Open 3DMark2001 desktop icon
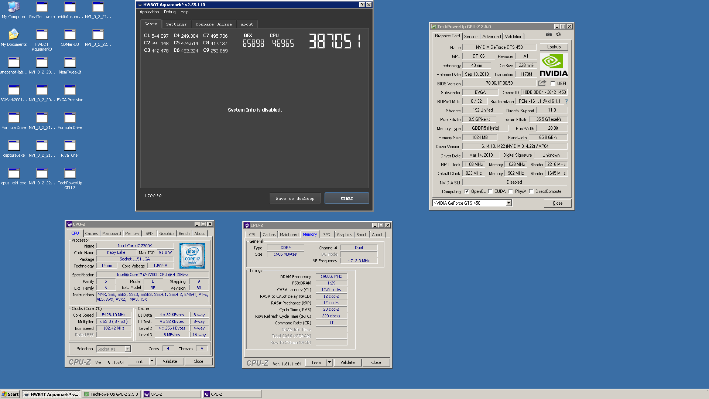The height and width of the screenshot is (399, 709). tap(14, 93)
